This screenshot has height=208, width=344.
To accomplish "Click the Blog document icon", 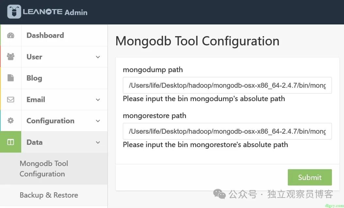I will [x=10, y=78].
